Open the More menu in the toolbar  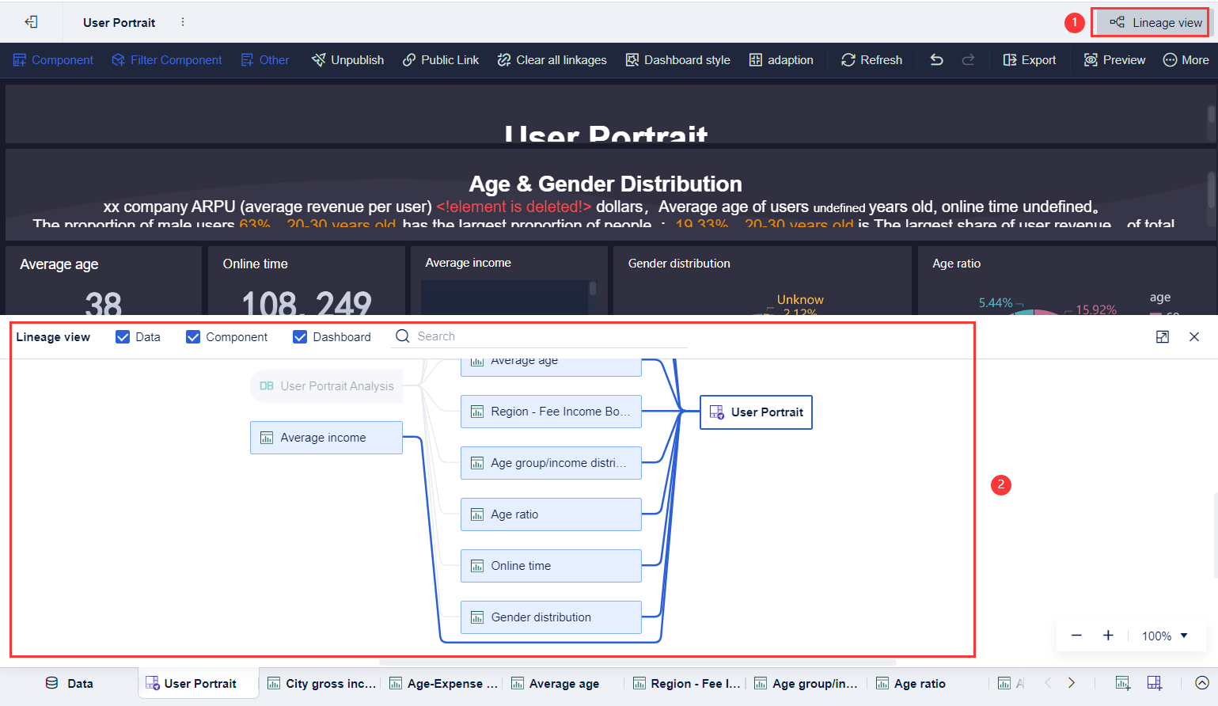(1186, 59)
